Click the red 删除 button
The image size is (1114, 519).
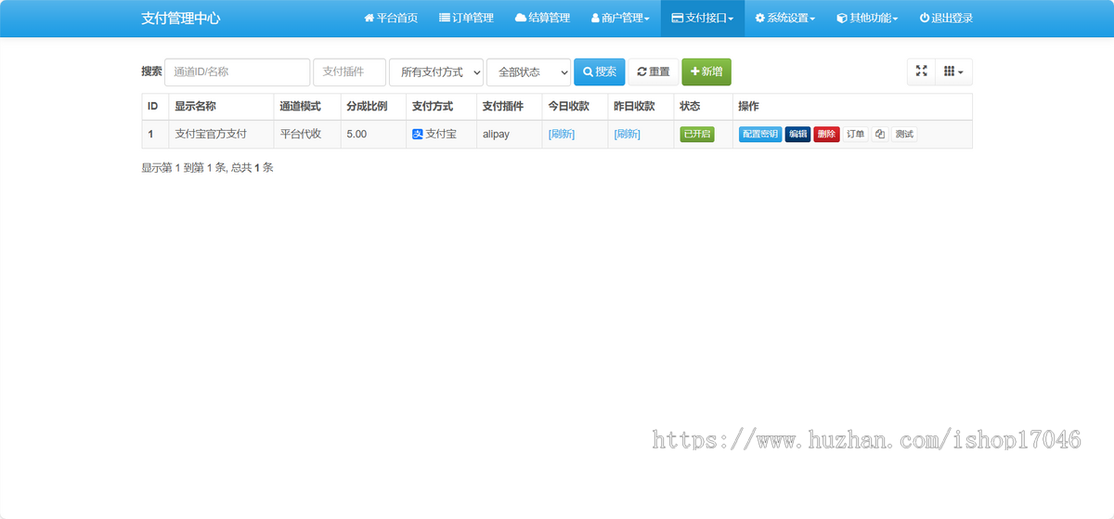[826, 134]
